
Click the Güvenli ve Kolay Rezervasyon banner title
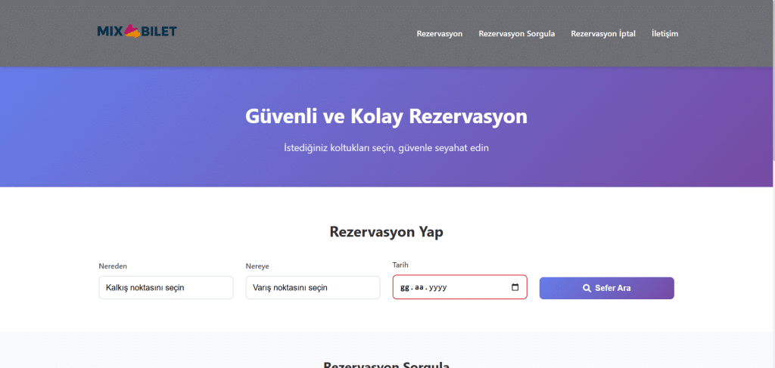tap(386, 117)
